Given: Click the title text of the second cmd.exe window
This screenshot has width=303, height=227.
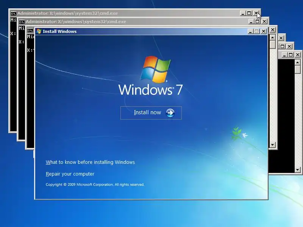Looking at the screenshot, I should pos(76,22).
